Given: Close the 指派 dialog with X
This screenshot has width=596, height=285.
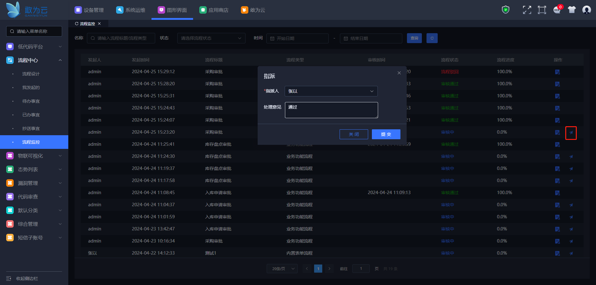Looking at the screenshot, I should [x=399, y=73].
